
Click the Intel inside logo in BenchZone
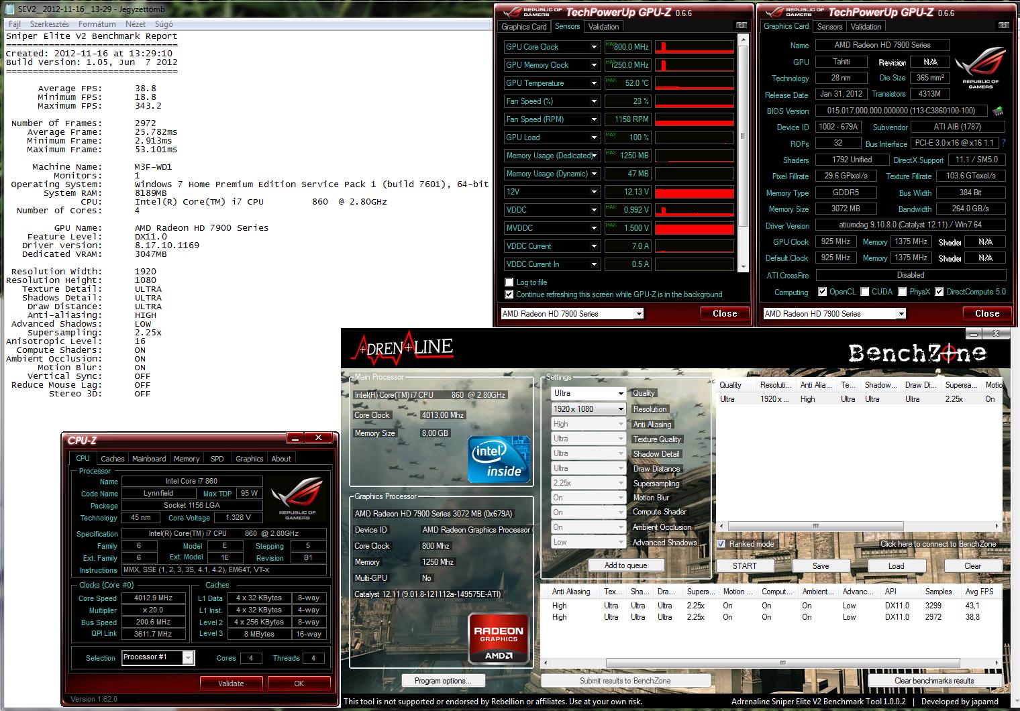coord(499,459)
